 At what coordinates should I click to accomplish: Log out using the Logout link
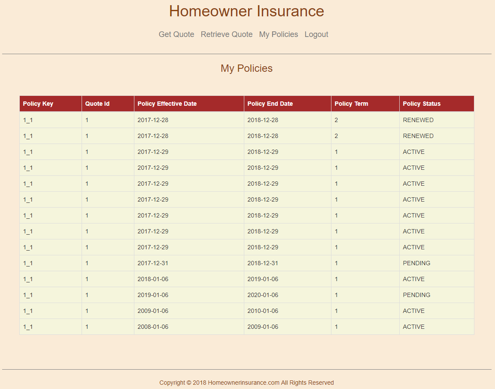pos(316,34)
